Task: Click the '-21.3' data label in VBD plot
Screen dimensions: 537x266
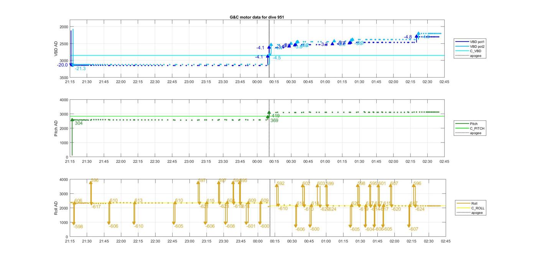Action: (80, 69)
